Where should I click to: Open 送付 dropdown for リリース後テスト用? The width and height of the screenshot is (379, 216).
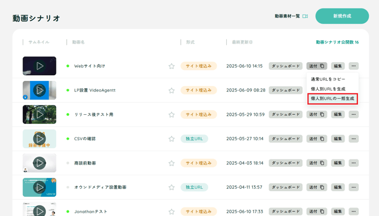[x=317, y=115]
